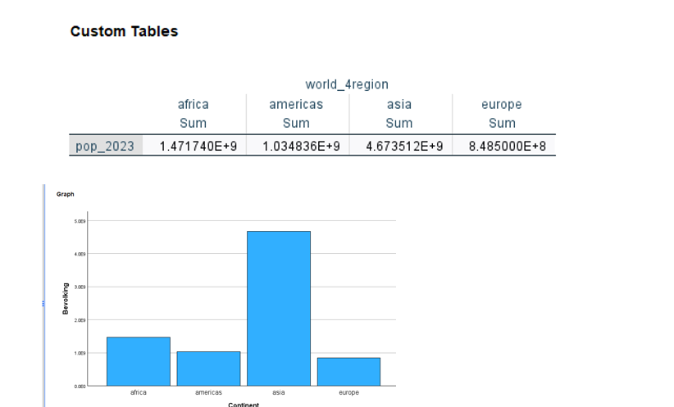Click the 3.0E9 y-axis tick label
The image size is (674, 407).
(x=80, y=287)
